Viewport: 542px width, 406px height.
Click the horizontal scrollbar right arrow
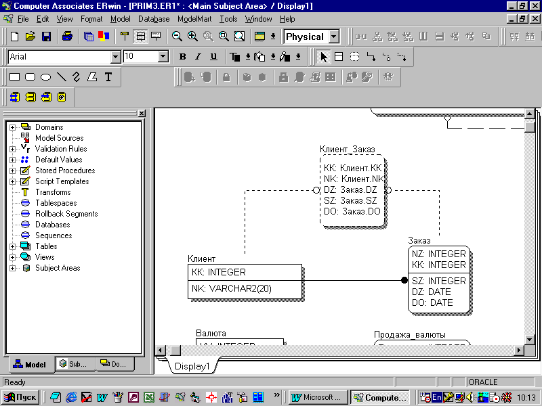(x=518, y=350)
